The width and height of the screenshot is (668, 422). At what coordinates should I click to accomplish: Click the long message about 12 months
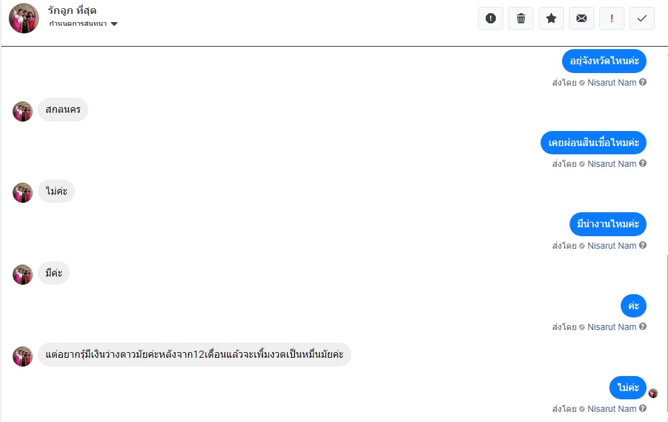click(x=194, y=355)
